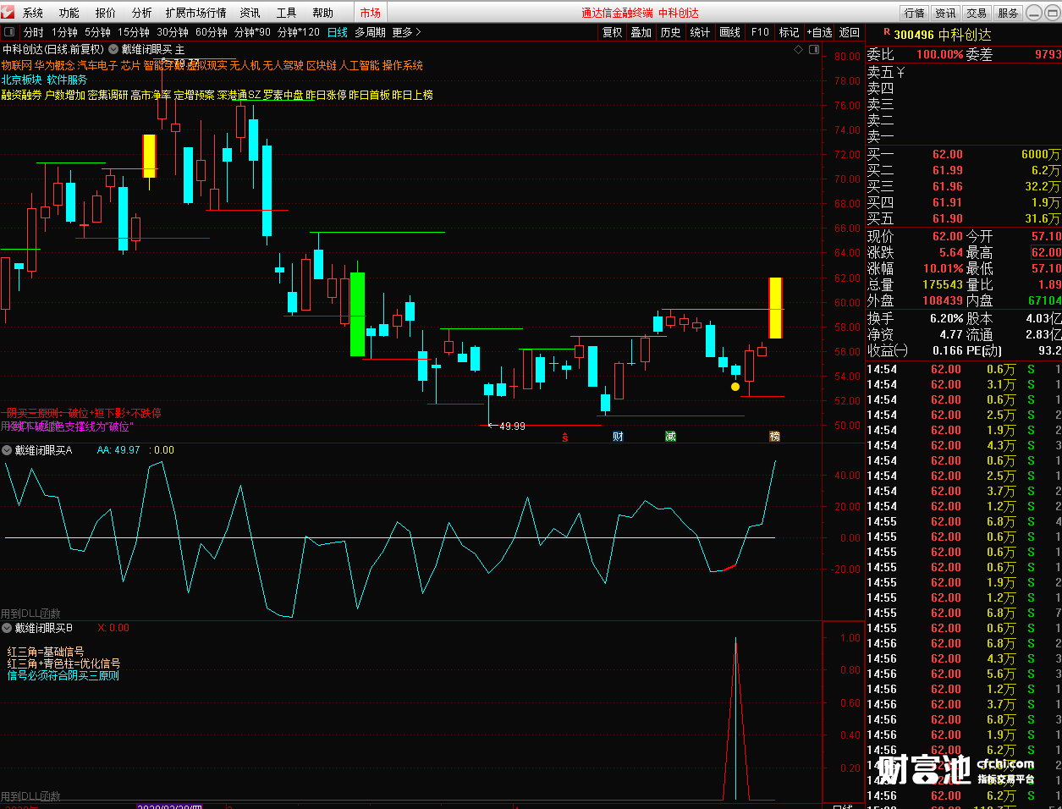The image size is (1062, 809).
Task: Click the 物联网 concept tag
Action: [x=17, y=65]
